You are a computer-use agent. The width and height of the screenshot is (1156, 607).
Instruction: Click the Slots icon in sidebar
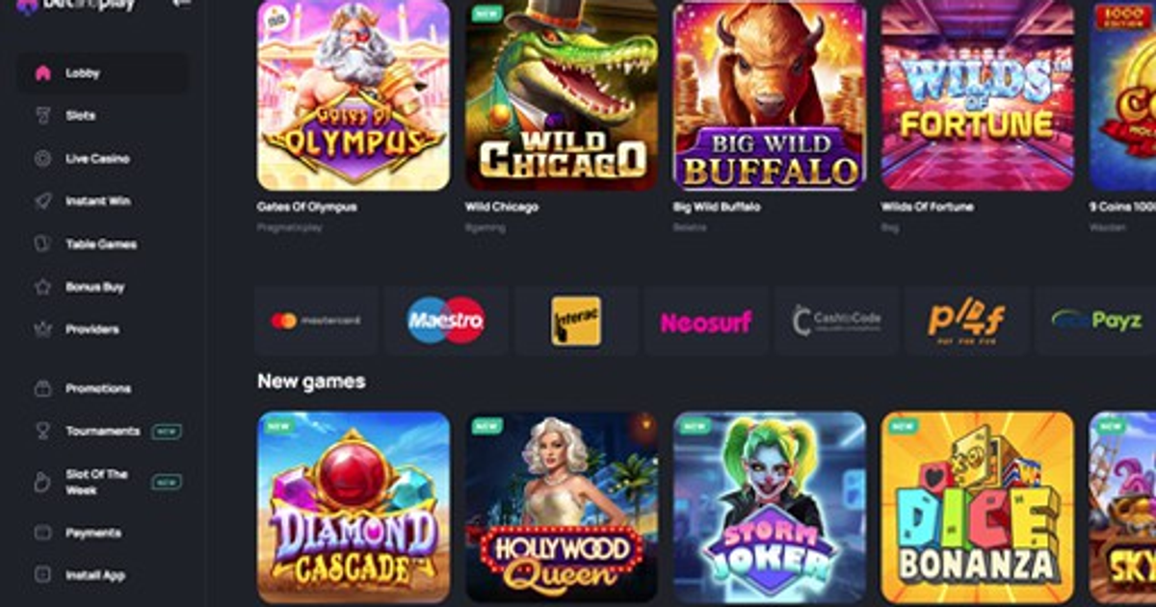coord(42,116)
